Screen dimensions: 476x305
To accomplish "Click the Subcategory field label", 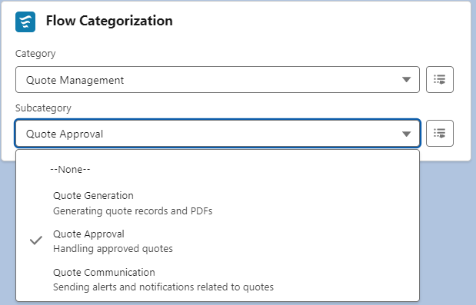I will pyautogui.click(x=43, y=108).
